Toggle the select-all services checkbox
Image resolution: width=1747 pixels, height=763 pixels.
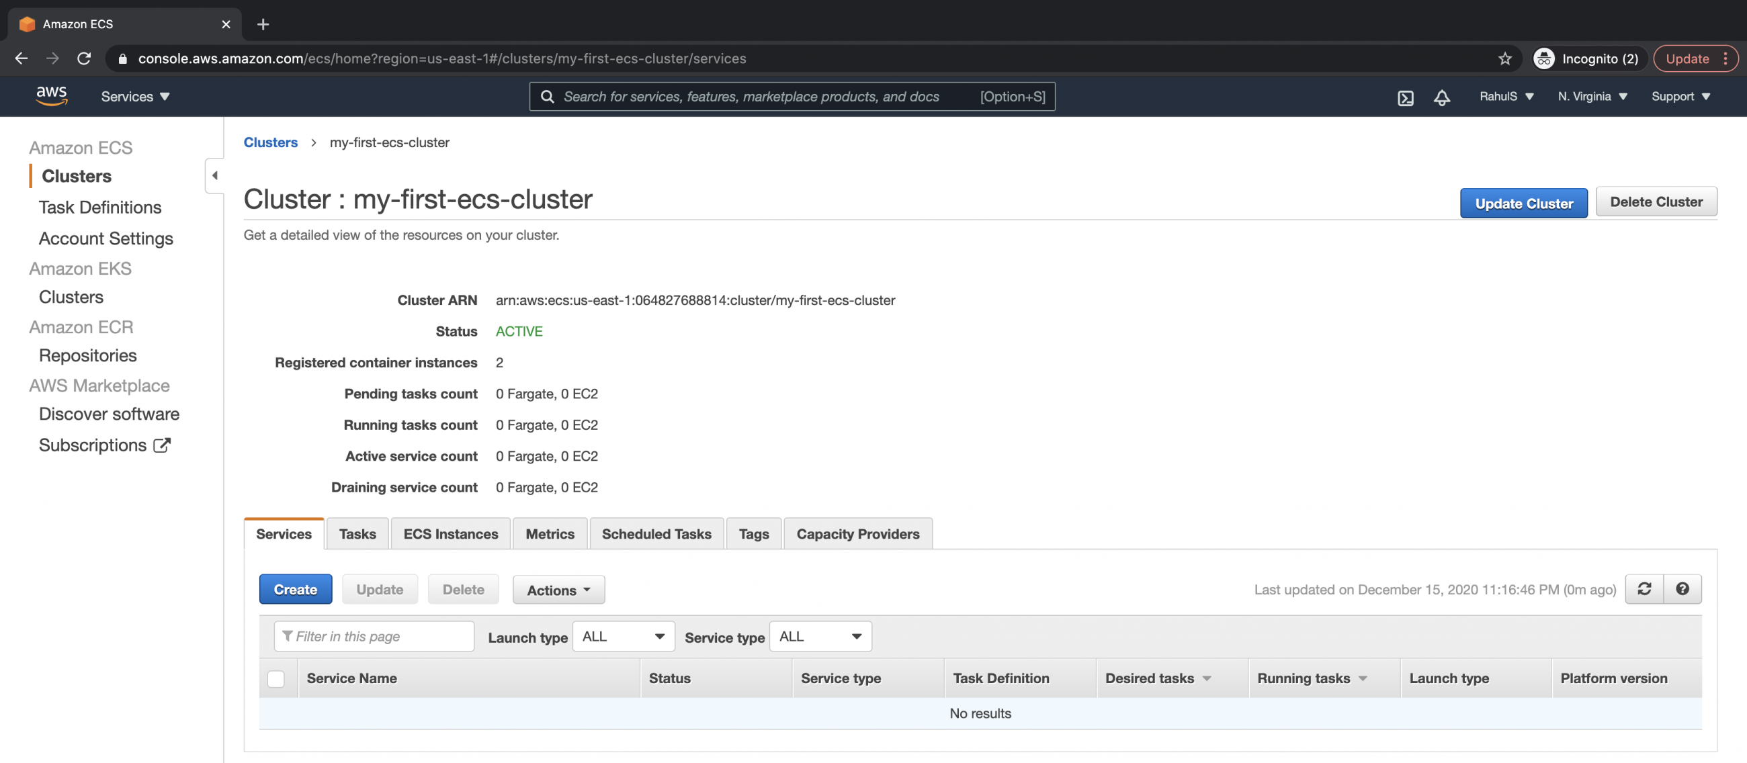(x=277, y=678)
